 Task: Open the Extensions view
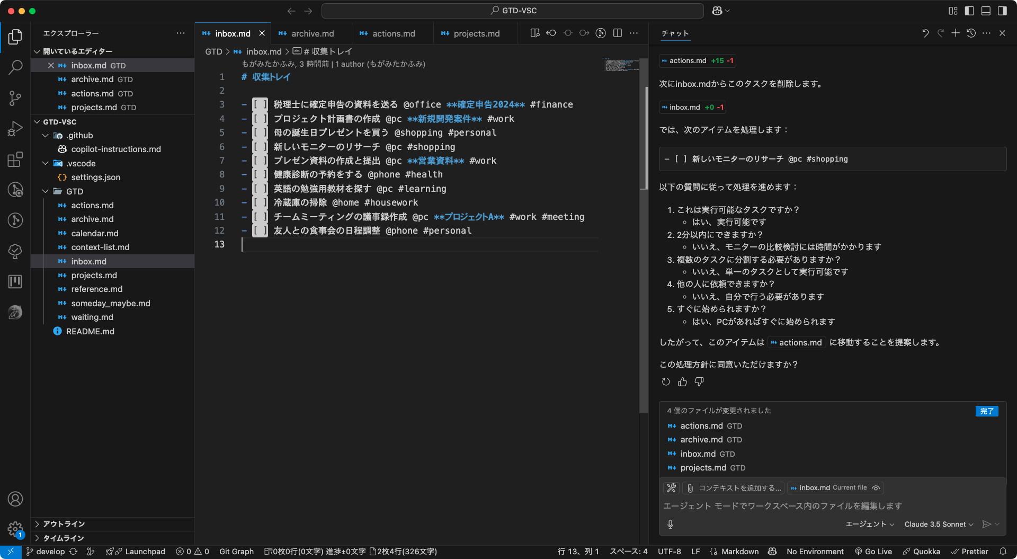tap(15, 159)
